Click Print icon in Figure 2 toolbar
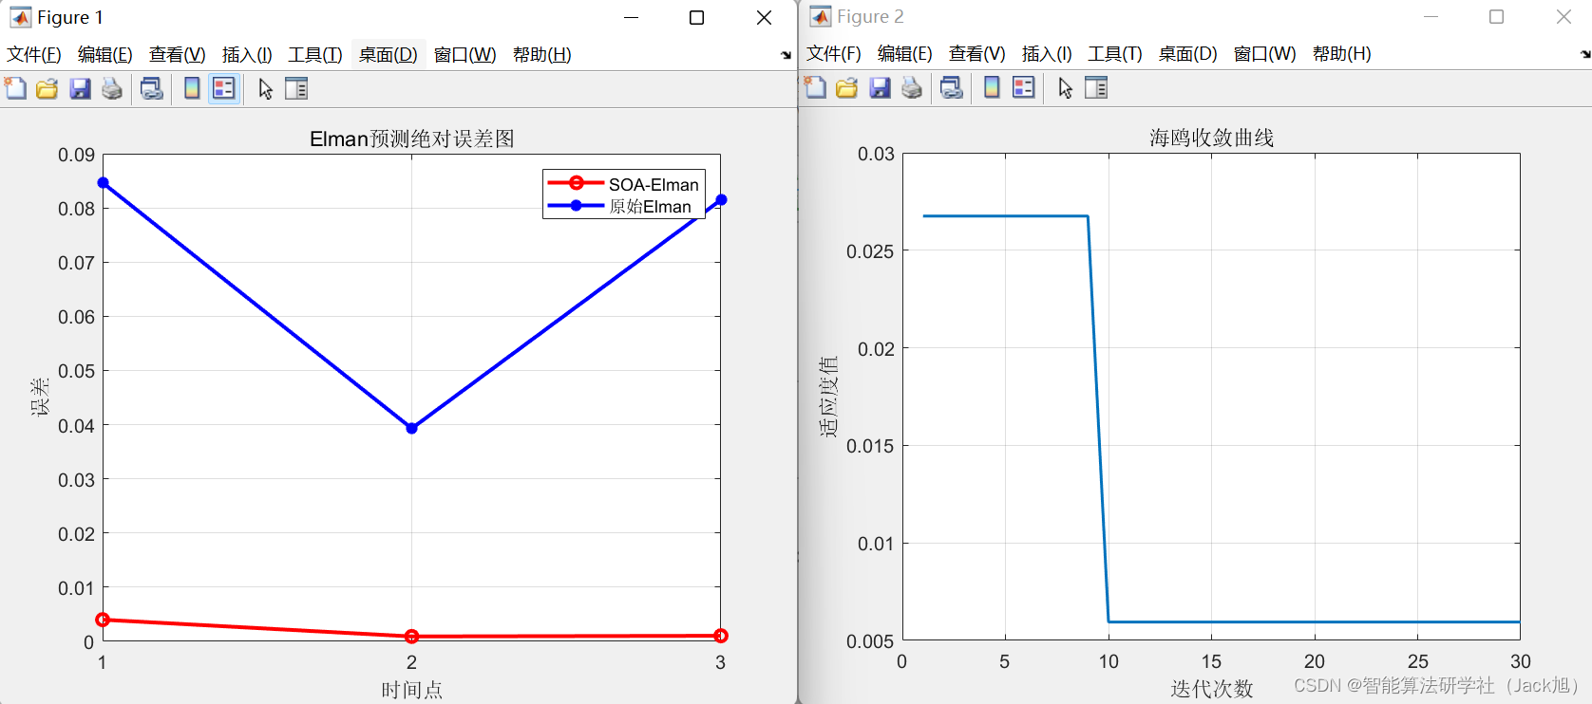 (x=912, y=88)
